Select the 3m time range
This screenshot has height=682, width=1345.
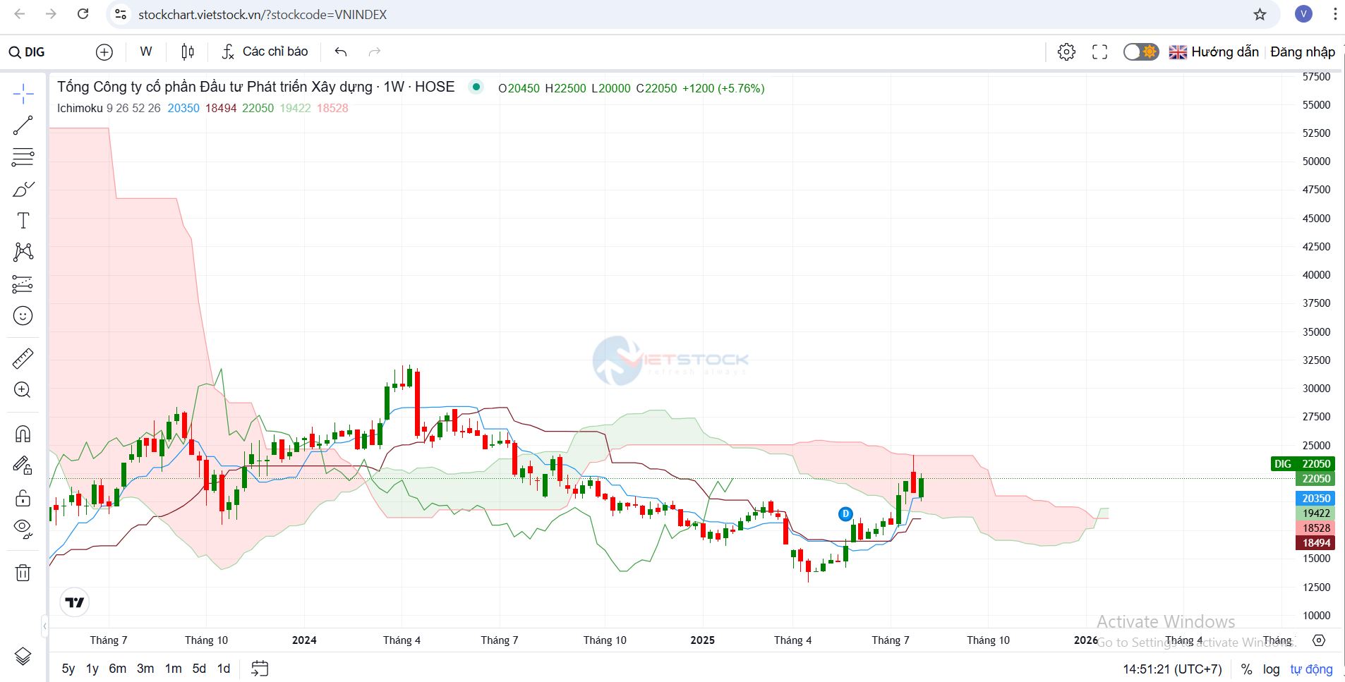pyautogui.click(x=145, y=669)
